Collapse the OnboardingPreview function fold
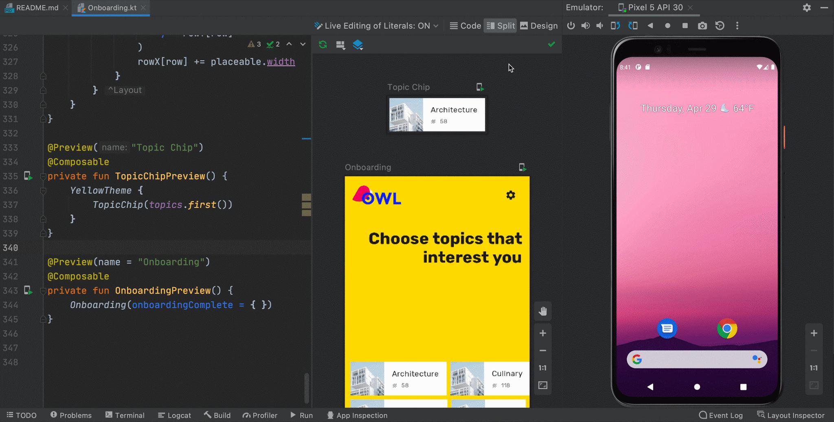Viewport: 834px width, 422px height. pos(43,290)
